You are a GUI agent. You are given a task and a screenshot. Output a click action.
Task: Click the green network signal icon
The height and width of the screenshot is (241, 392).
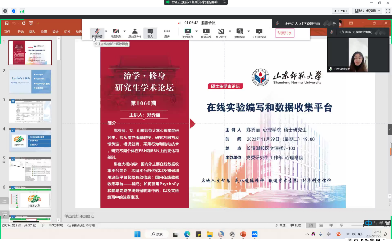22,11
